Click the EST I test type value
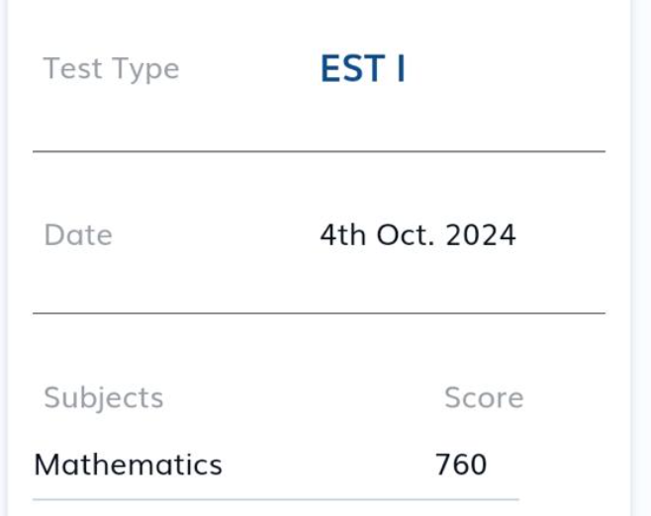The width and height of the screenshot is (651, 516). tap(363, 69)
